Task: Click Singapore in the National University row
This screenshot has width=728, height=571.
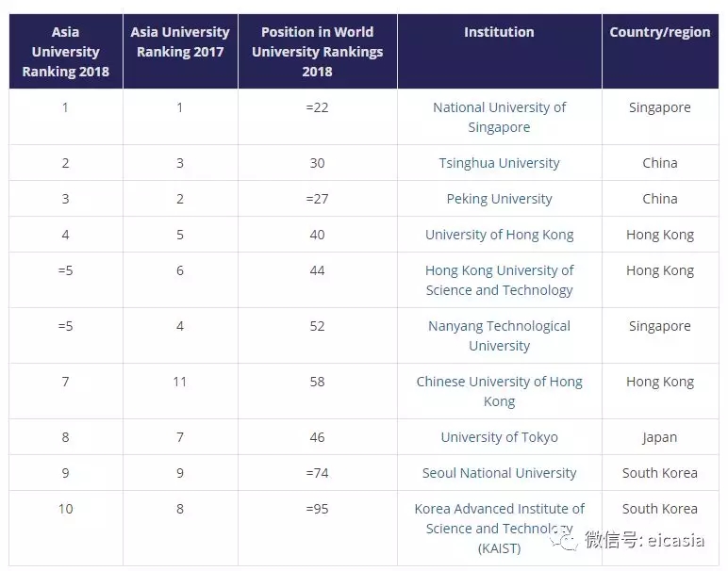Action: point(660,107)
